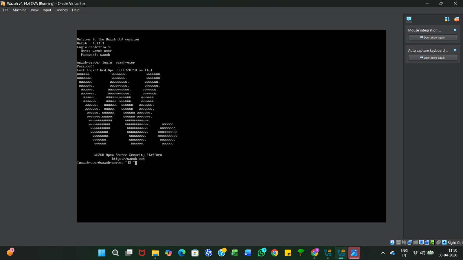Click the Auto capture keyboard notification title
This screenshot has width=463, height=260.
coord(428,51)
